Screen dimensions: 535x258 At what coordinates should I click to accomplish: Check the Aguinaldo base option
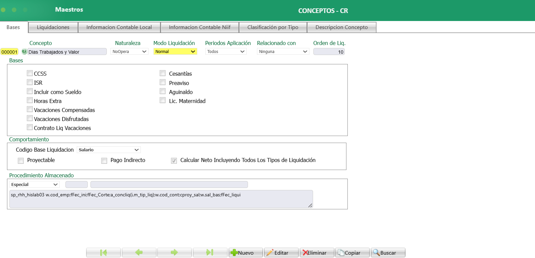click(x=163, y=91)
